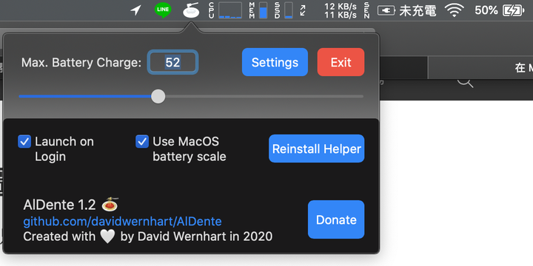Click the battery 50% charging icon
The height and width of the screenshot is (266, 533).
pos(500,10)
